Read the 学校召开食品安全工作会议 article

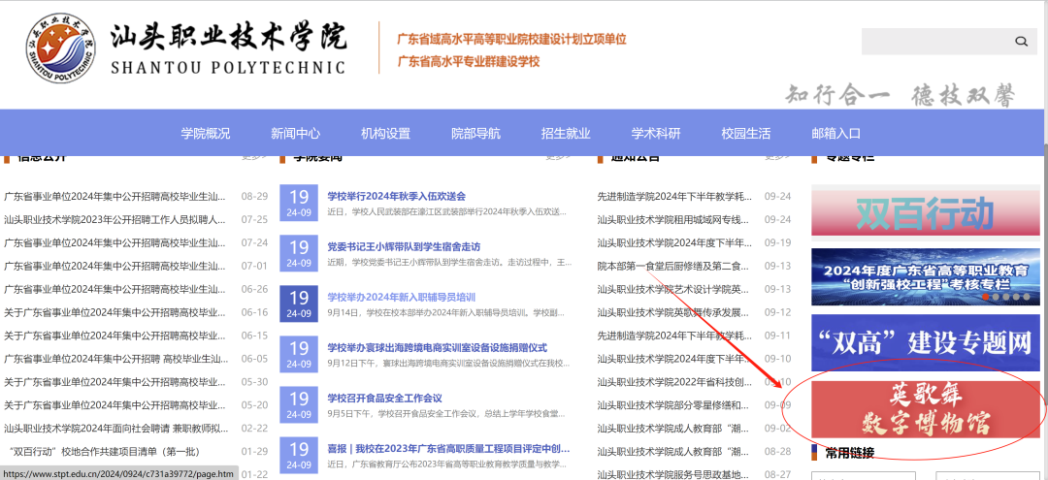384,398
